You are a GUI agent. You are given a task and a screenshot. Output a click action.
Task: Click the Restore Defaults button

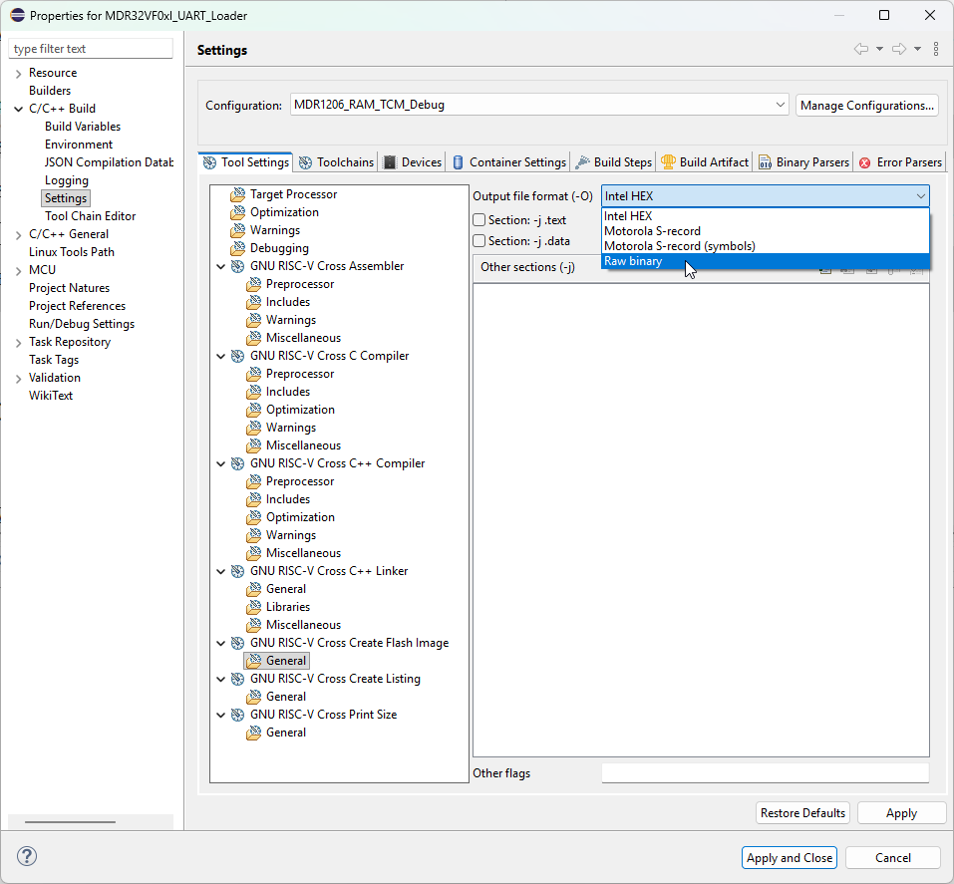(x=802, y=813)
